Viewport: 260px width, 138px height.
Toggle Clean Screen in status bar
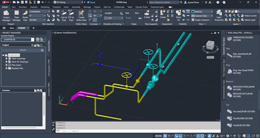click(x=253, y=136)
